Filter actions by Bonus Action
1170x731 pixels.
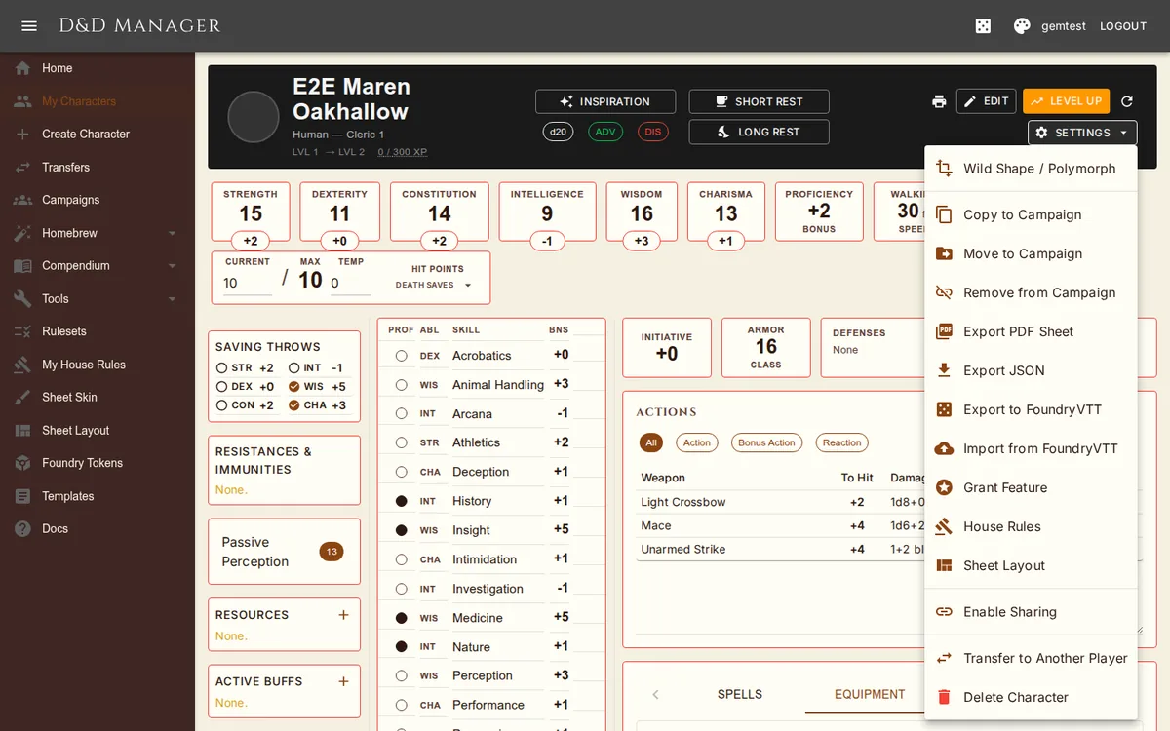tap(766, 442)
